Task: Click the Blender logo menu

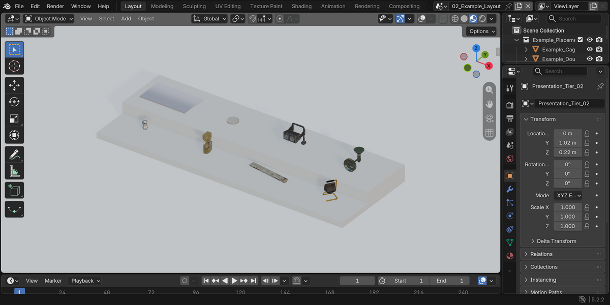Action: click(x=6, y=6)
